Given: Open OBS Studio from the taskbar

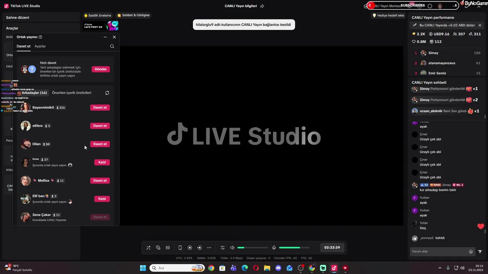Looking at the screenshot, I should [x=300, y=268].
